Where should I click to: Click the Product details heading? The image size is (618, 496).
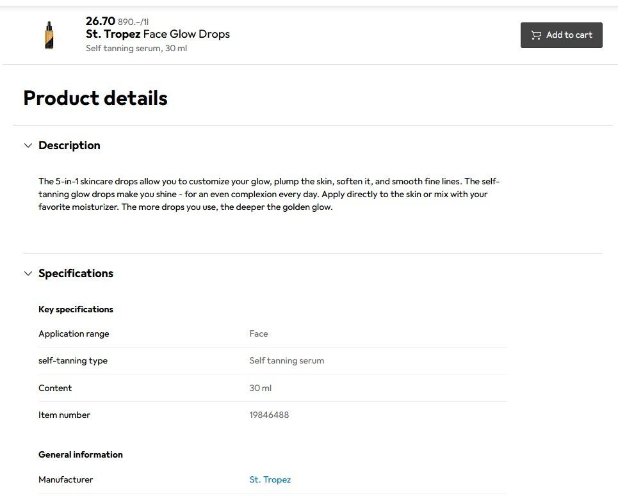(95, 98)
